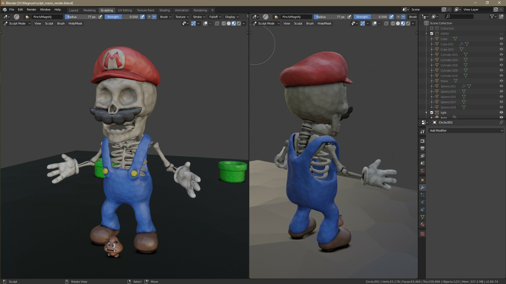The height and width of the screenshot is (284, 506).
Task: Open View Layer properties tab
Action: tap(422, 156)
